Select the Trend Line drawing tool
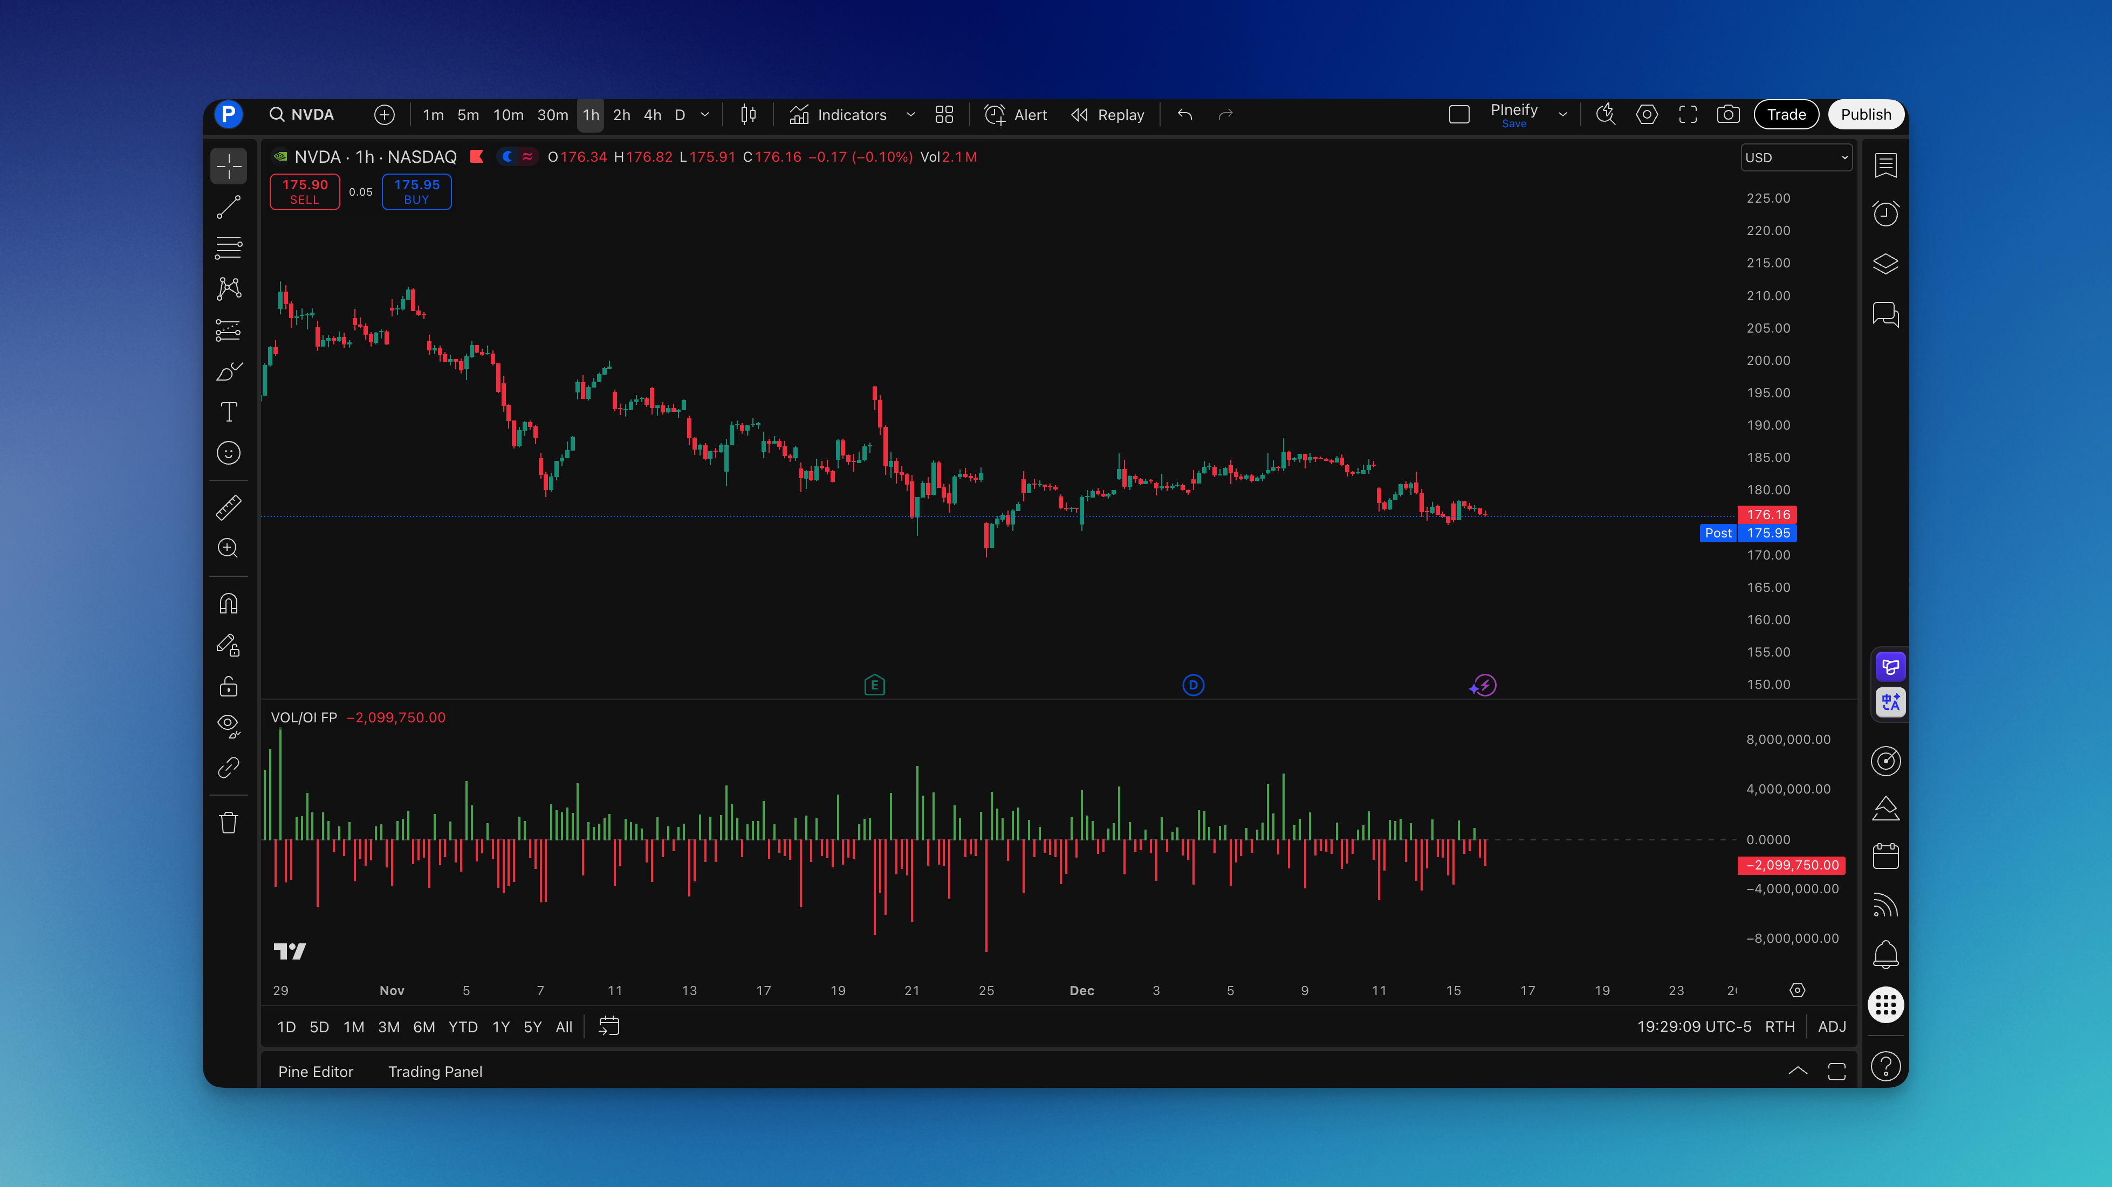The width and height of the screenshot is (2112, 1187). (228, 206)
